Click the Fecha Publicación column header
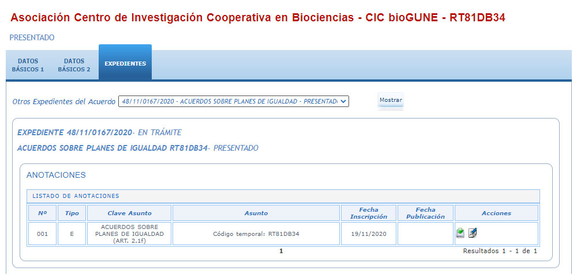The image size is (577, 275). [426, 213]
